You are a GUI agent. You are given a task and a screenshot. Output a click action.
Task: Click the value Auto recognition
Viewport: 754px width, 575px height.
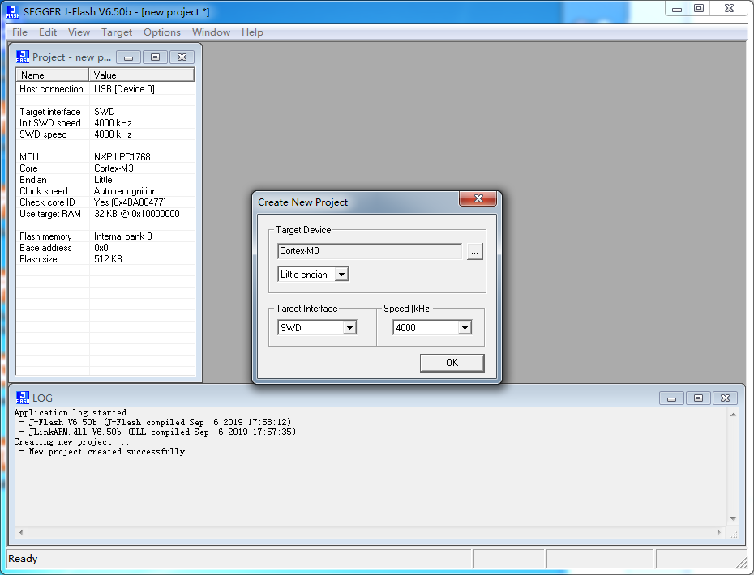point(125,190)
